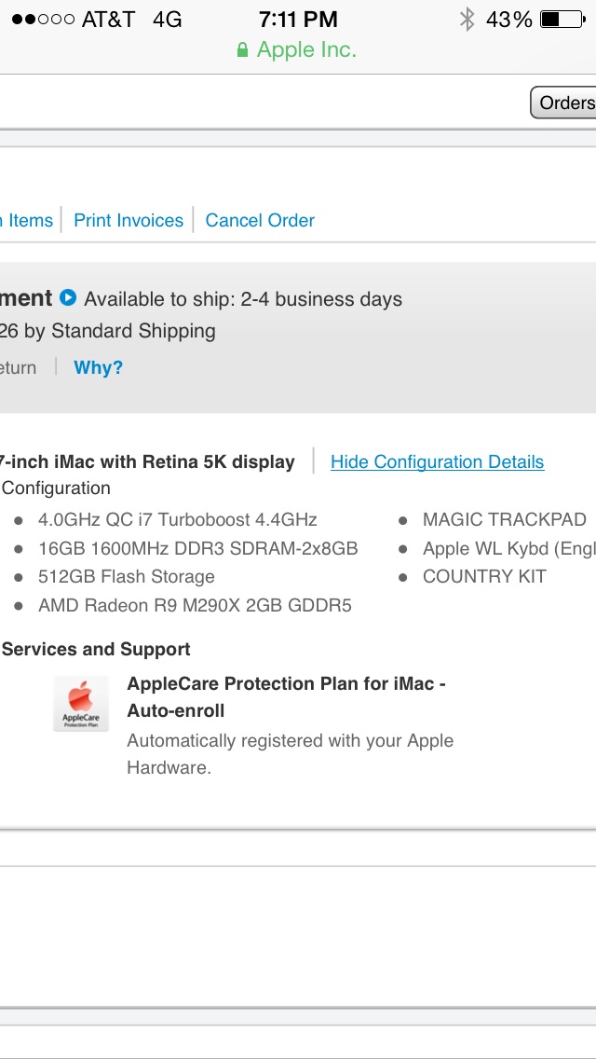The height and width of the screenshot is (1059, 596).
Task: Tap the Apple Inc. address bar
Action: point(297,49)
